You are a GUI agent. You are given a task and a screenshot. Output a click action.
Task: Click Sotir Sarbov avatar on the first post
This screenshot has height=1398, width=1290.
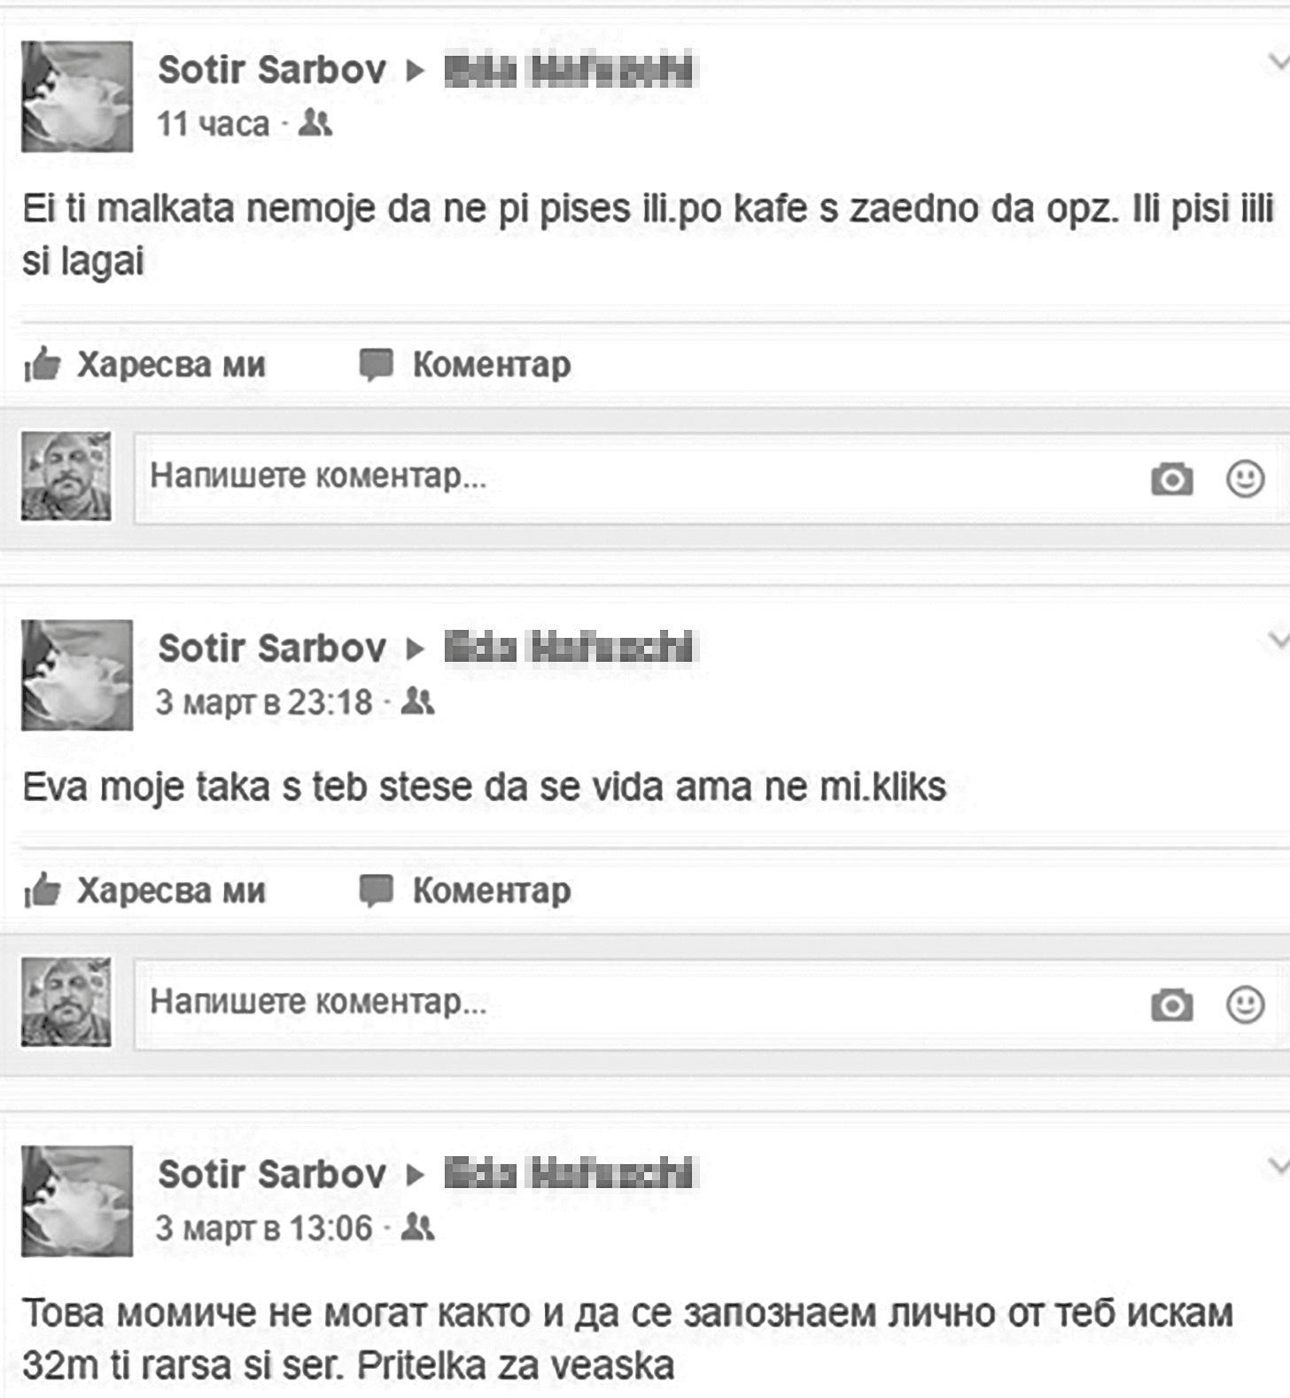tap(77, 97)
